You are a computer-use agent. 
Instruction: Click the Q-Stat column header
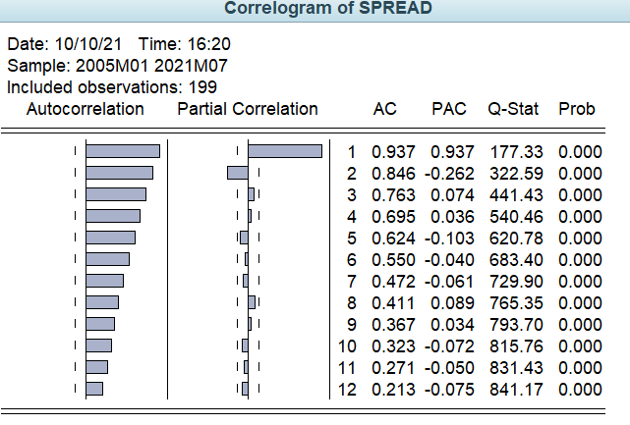click(x=513, y=109)
